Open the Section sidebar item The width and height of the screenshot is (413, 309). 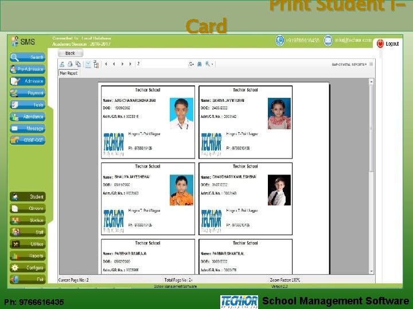[x=28, y=220]
